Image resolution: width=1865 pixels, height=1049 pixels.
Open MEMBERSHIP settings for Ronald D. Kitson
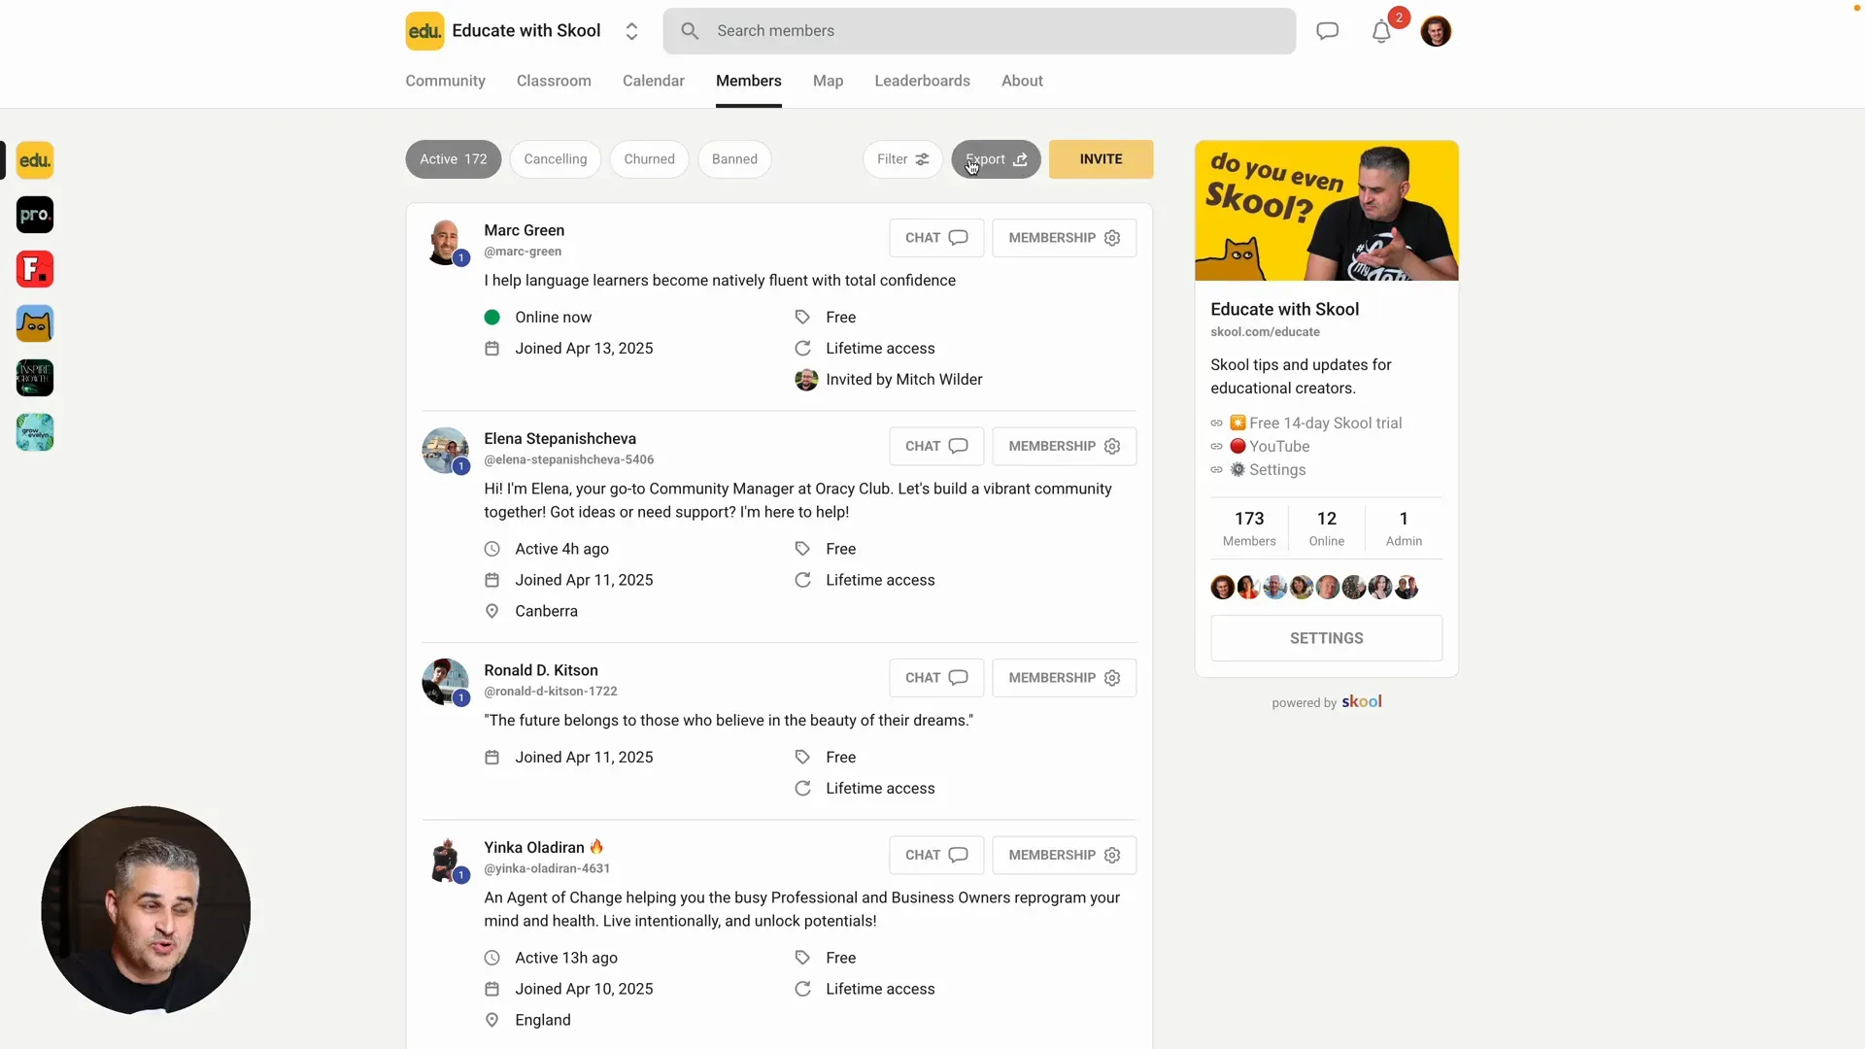pos(1064,678)
